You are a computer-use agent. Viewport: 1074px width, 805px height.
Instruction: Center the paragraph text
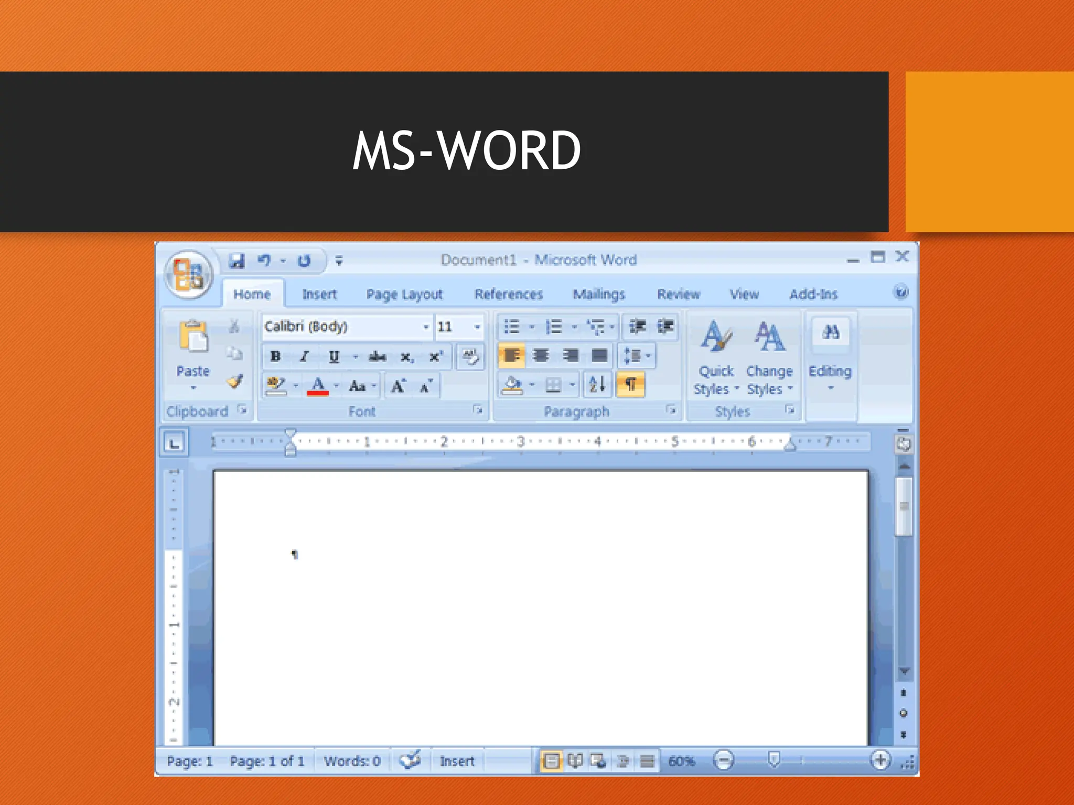[x=541, y=356]
